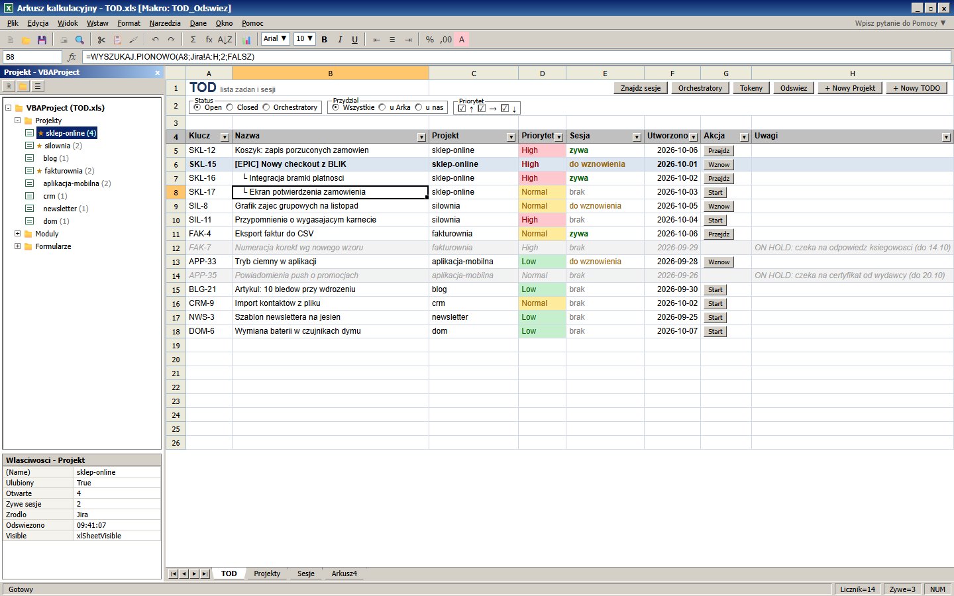Untick the high priority up-arrow checkbox
The height and width of the screenshot is (596, 954).
pos(462,109)
